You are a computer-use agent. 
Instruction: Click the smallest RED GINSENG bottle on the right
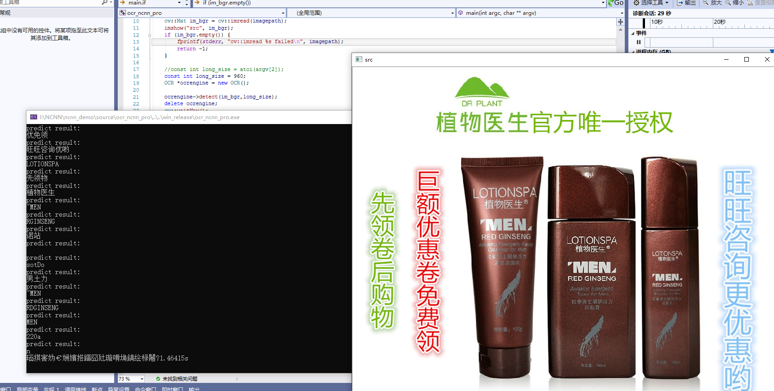[x=670, y=268]
